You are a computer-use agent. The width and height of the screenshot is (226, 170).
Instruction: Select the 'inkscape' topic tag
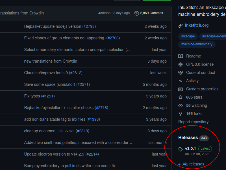[x=188, y=36]
